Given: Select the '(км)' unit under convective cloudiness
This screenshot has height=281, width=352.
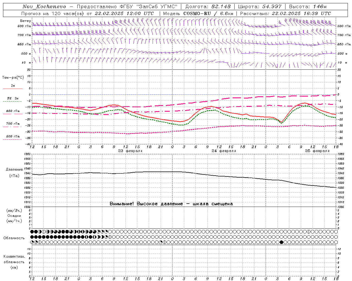Looking at the screenshot, I should pos(14,267).
